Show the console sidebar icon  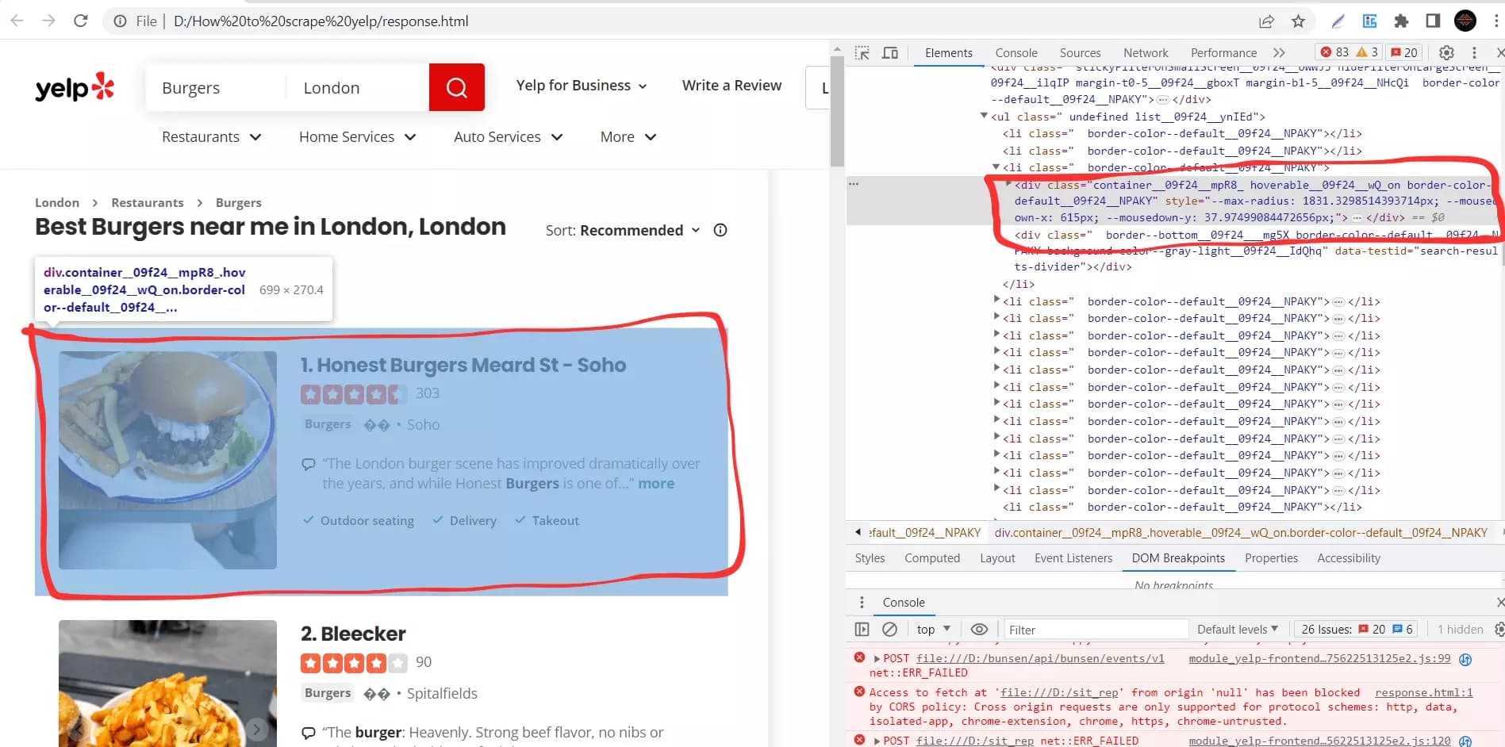pyautogui.click(x=862, y=630)
